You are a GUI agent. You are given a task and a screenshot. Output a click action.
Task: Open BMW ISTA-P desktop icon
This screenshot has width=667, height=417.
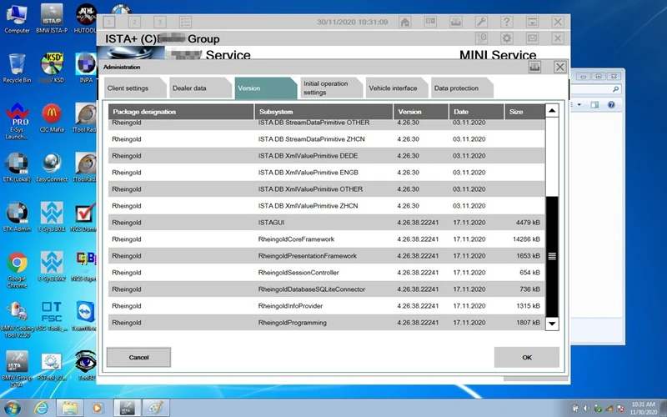pos(52,18)
